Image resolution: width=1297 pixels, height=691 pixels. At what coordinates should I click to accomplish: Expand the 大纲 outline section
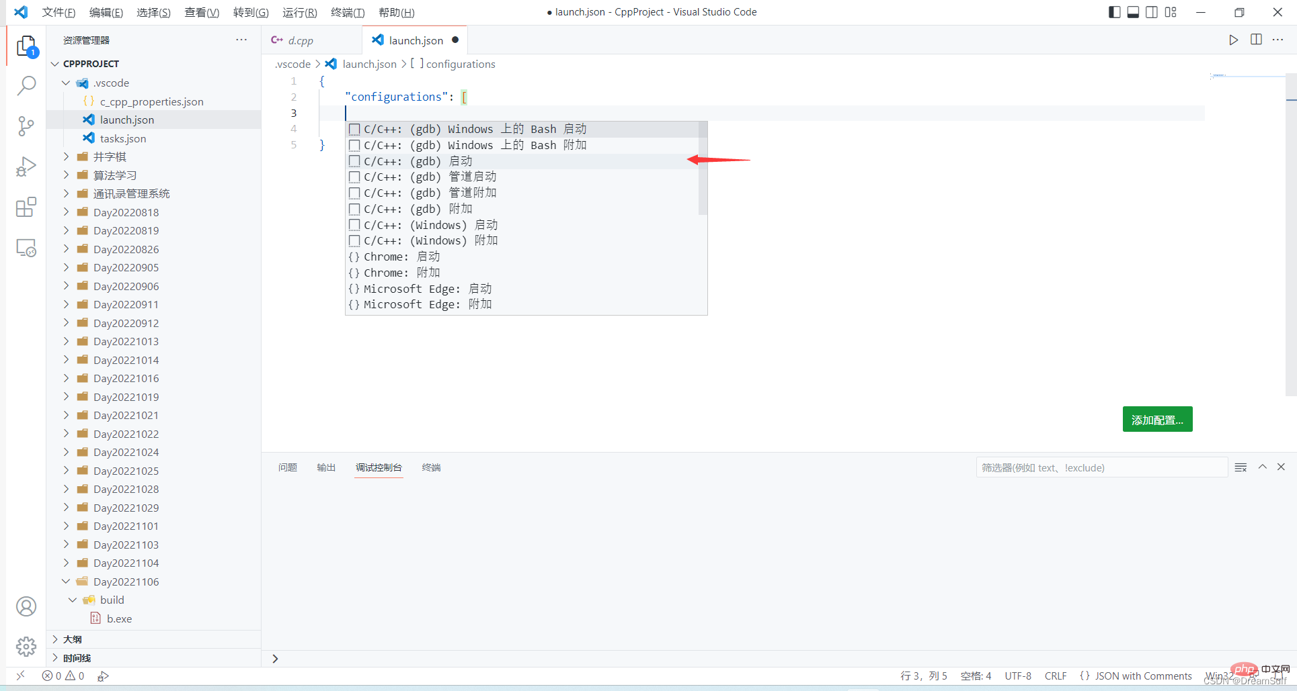(73, 639)
